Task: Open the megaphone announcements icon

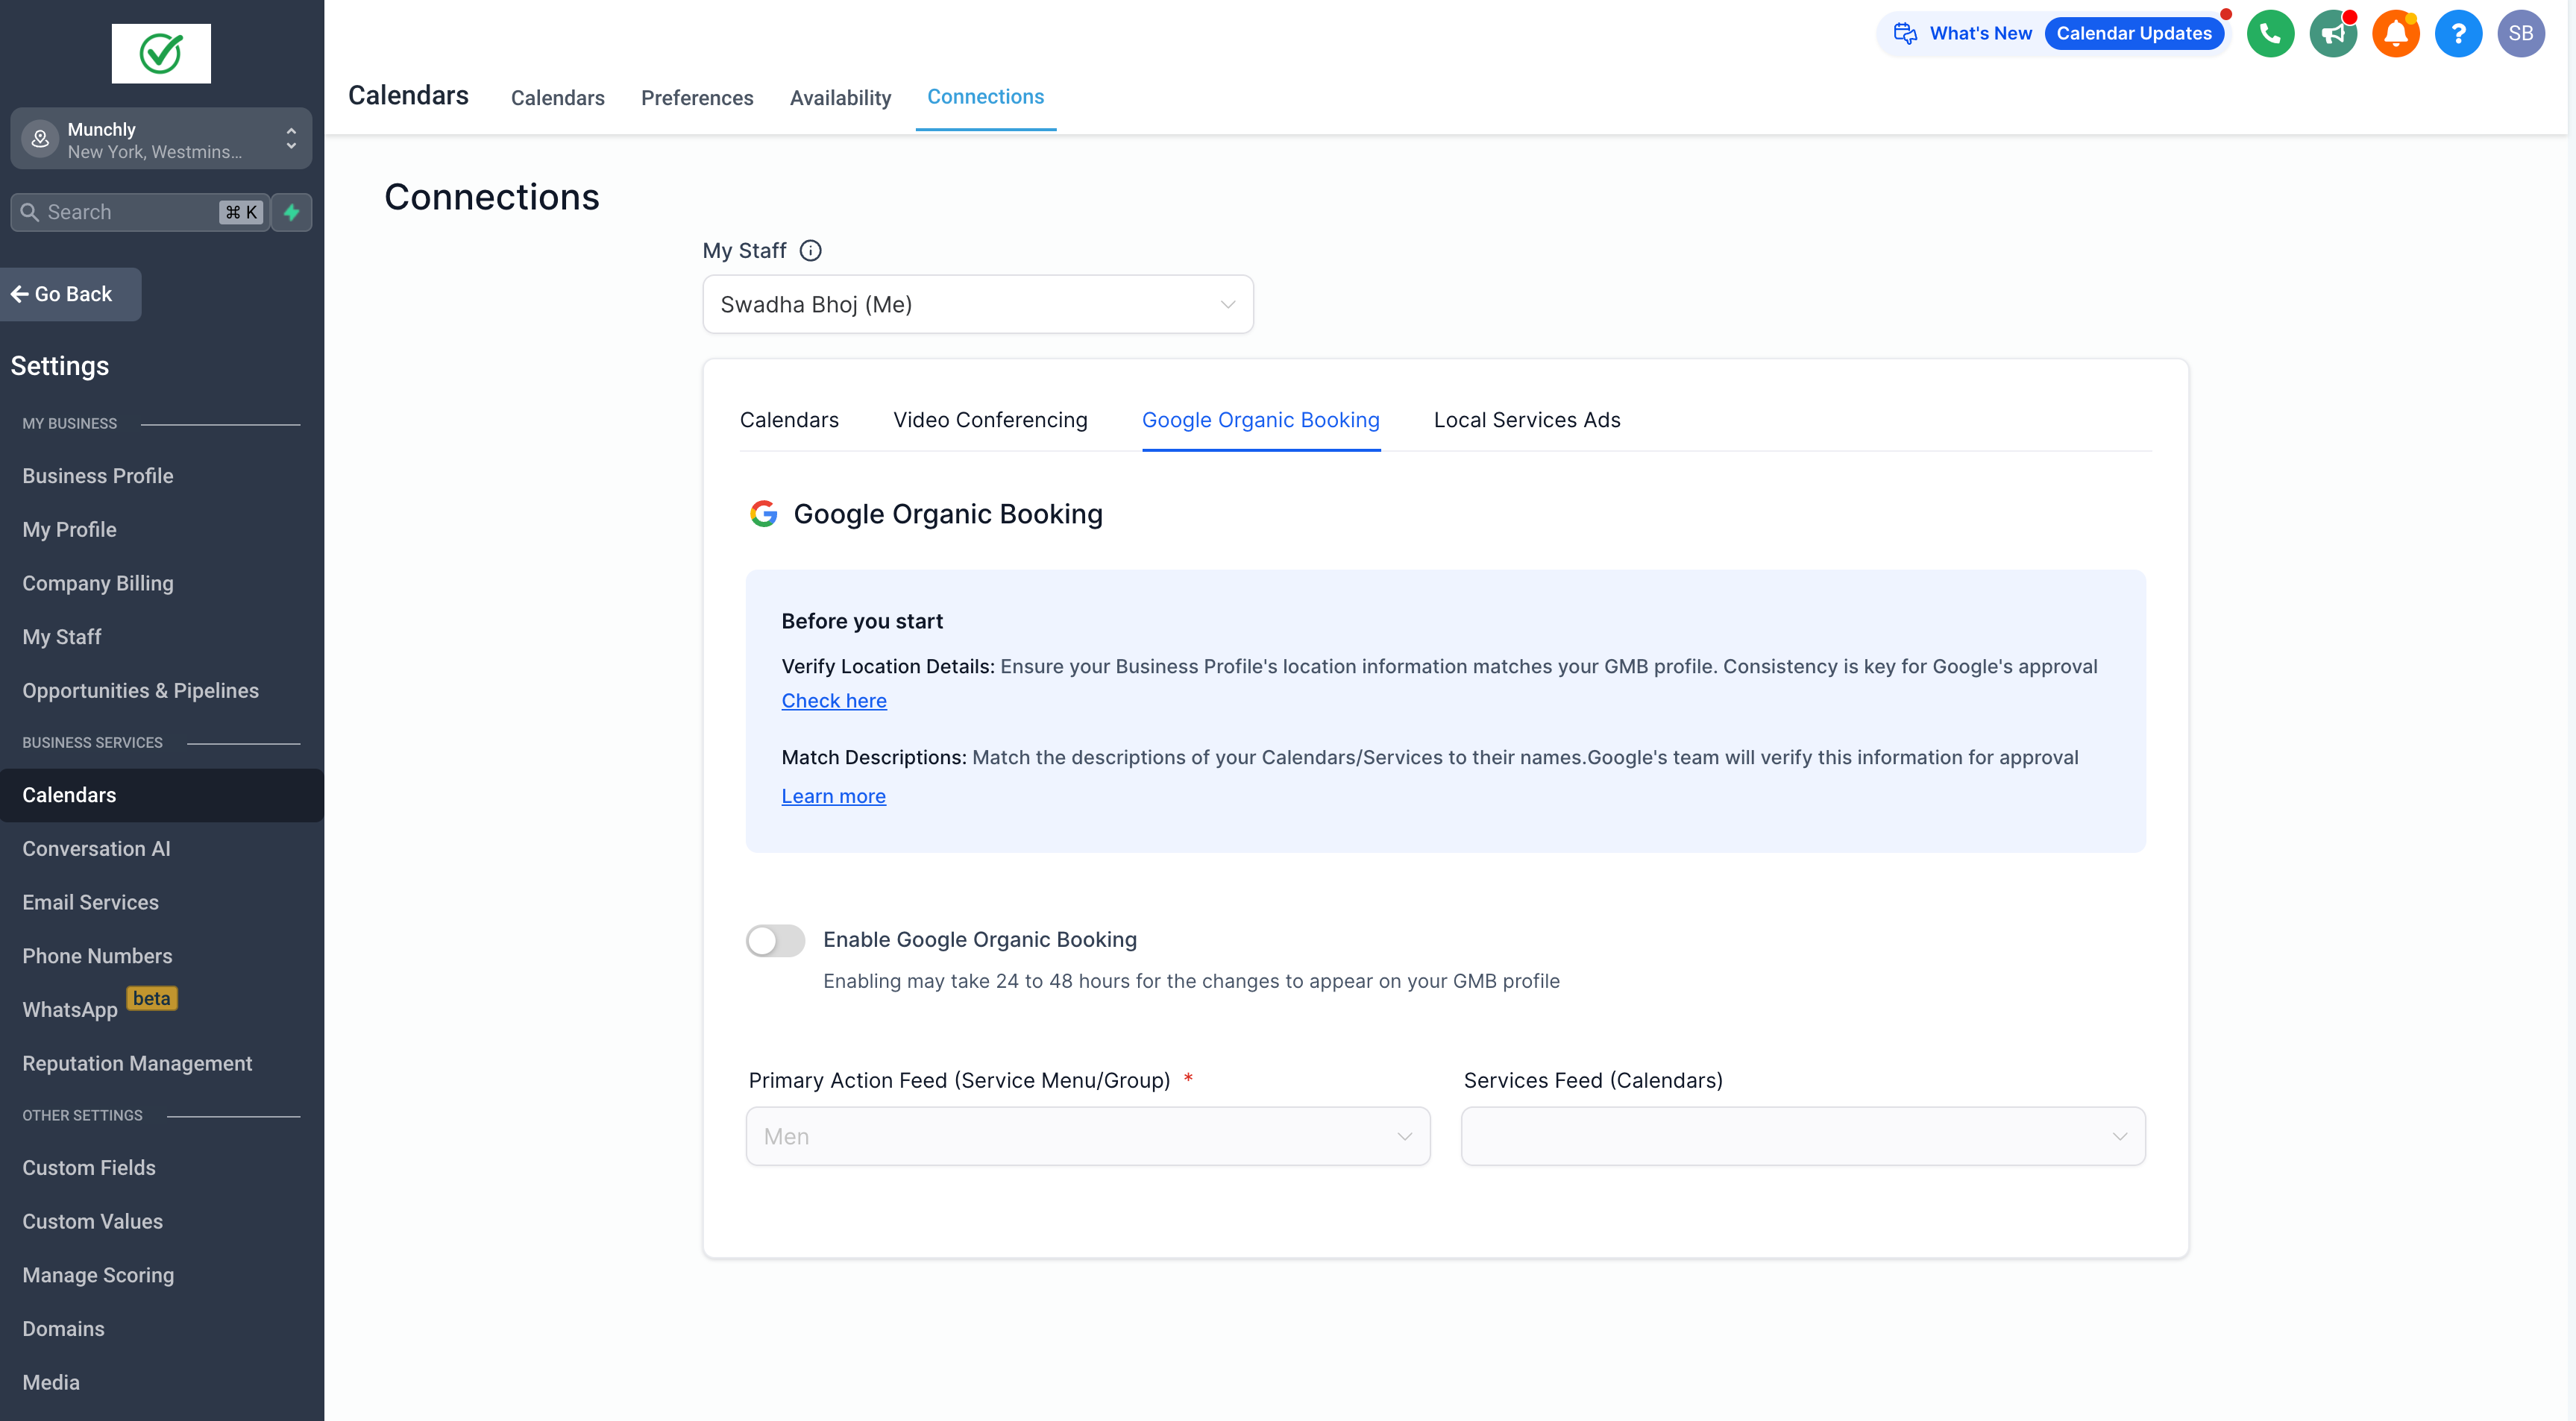Action: (2333, 34)
